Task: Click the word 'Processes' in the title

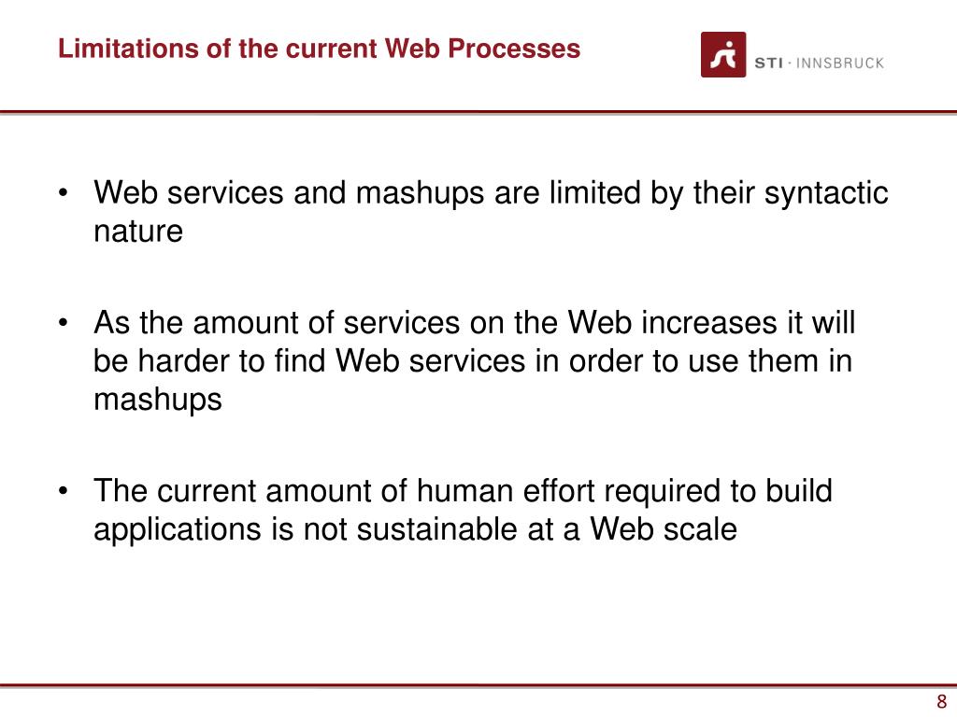Action: (514, 49)
